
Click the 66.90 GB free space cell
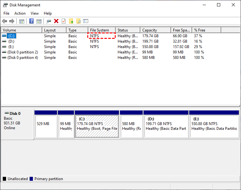(x=180, y=36)
